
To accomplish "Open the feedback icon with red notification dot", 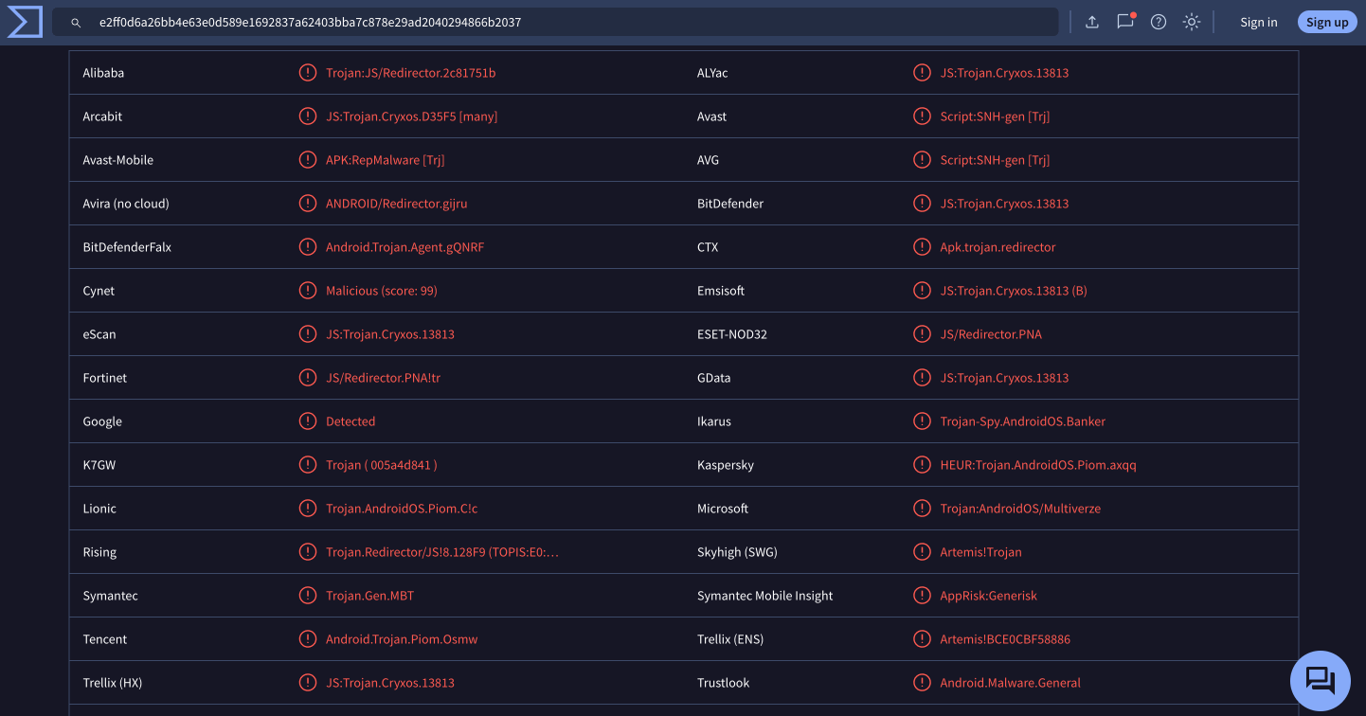I will pyautogui.click(x=1124, y=22).
